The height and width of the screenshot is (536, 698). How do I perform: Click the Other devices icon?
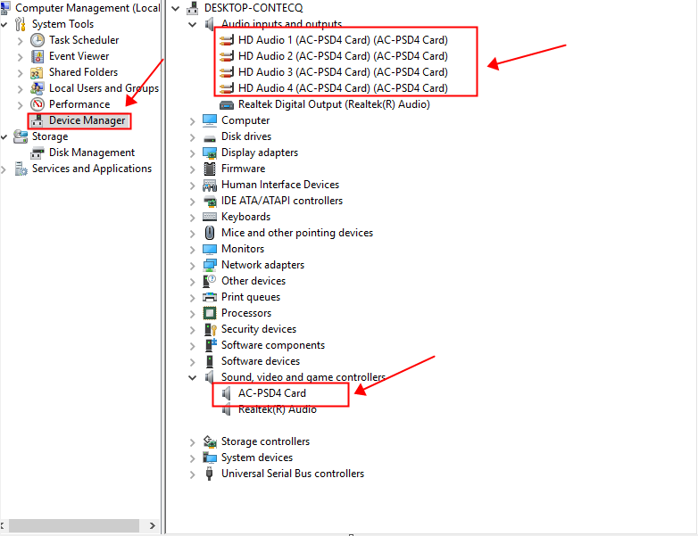tap(209, 281)
